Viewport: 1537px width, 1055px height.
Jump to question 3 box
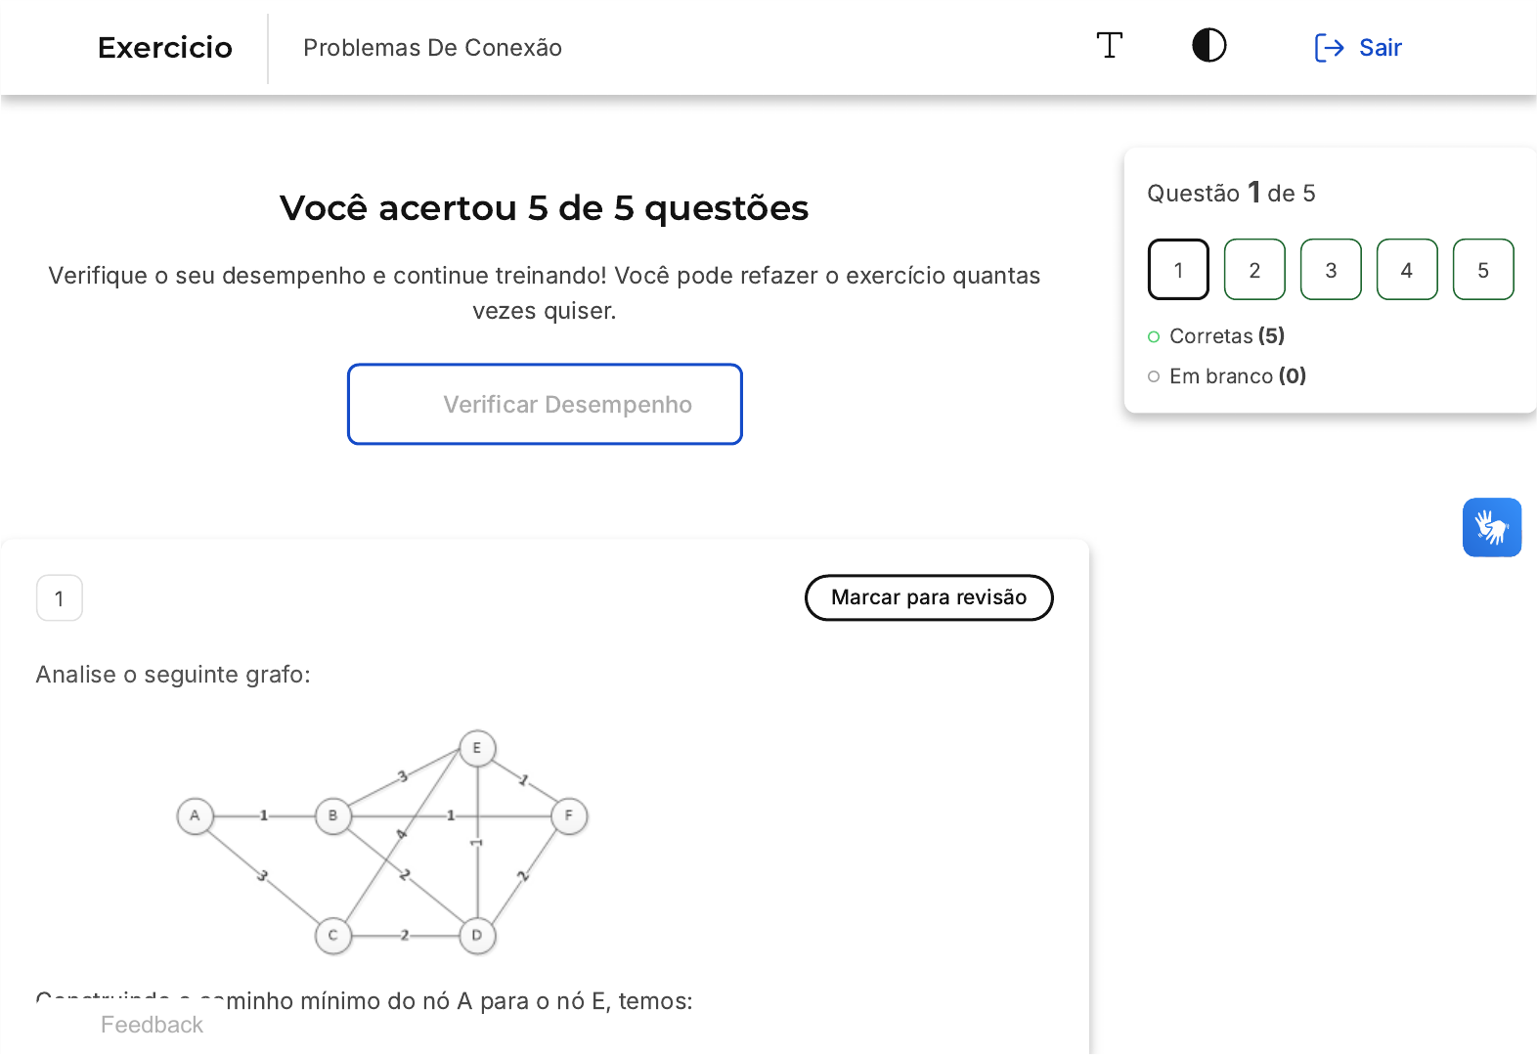click(x=1331, y=270)
